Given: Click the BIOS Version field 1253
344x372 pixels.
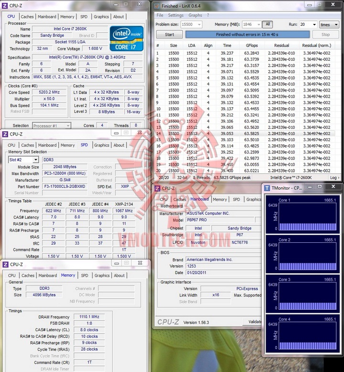Looking at the screenshot, I should pyautogui.click(x=223, y=266).
